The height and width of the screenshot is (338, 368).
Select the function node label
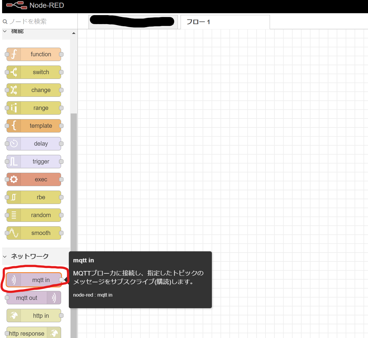[x=41, y=54]
